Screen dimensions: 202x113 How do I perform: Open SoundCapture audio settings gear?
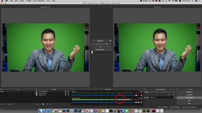[141, 102]
